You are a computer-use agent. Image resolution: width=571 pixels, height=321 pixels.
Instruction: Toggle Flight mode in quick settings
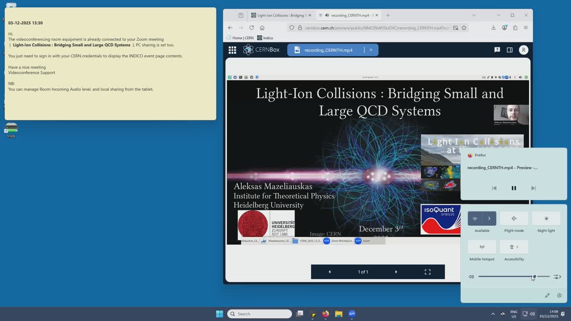click(x=514, y=218)
